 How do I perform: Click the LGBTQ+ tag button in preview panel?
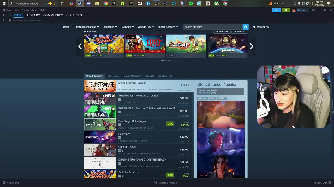[222, 98]
